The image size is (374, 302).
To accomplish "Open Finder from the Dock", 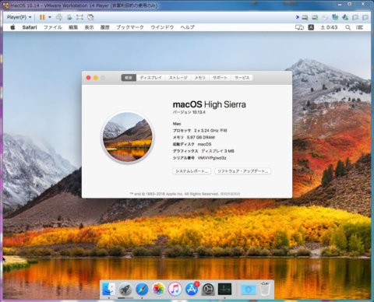I will (x=108, y=289).
